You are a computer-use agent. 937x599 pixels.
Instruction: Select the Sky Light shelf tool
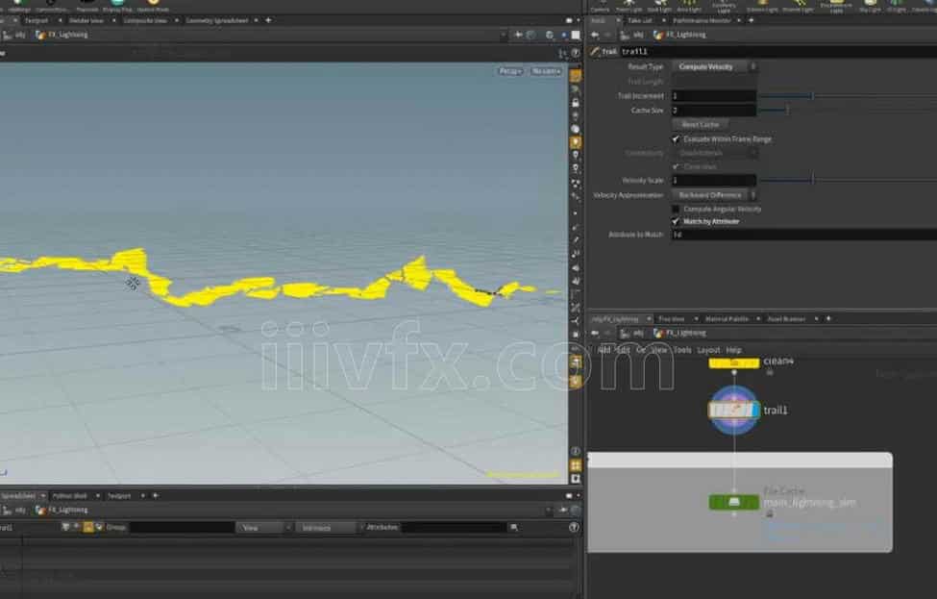coord(870,6)
